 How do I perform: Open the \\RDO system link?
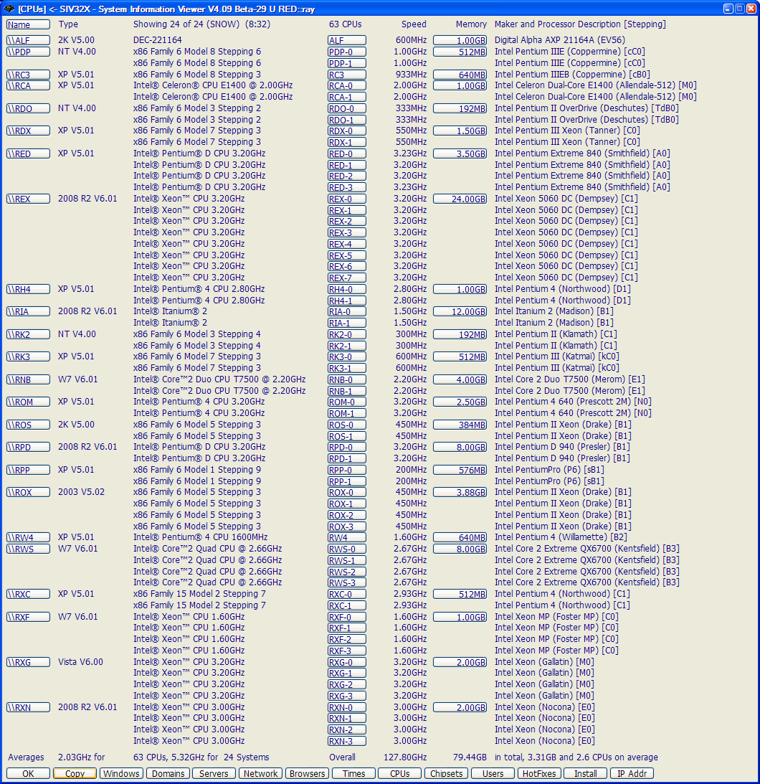(x=28, y=108)
